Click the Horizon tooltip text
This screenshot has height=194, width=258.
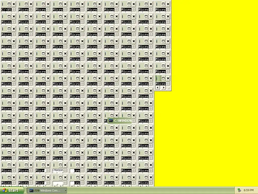(58, 170)
